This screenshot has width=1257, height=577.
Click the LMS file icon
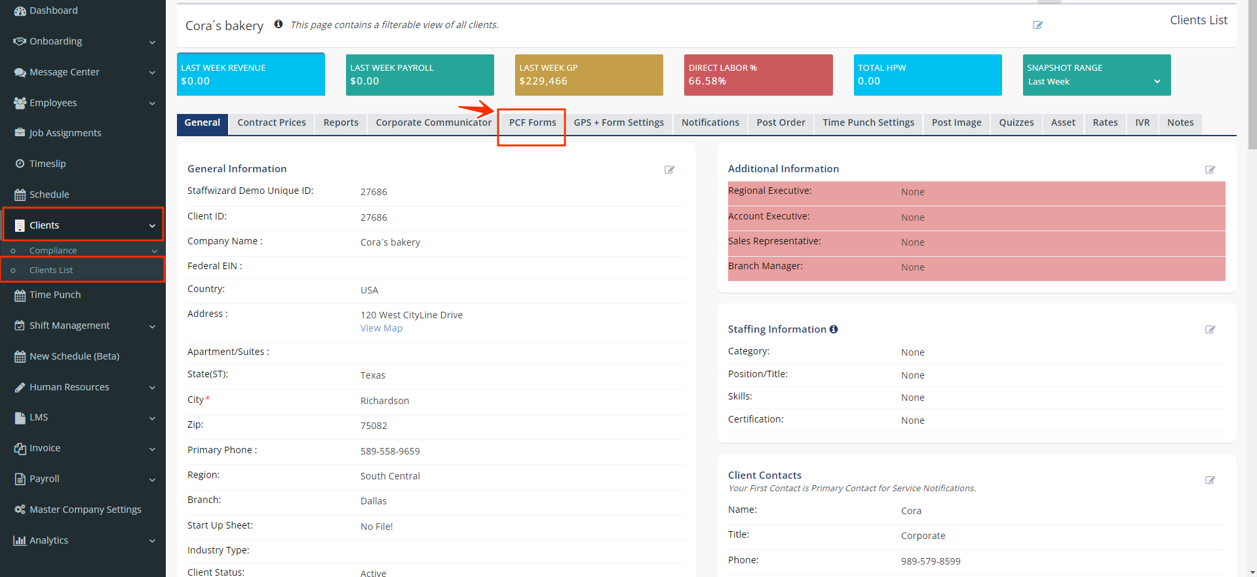pyautogui.click(x=20, y=418)
